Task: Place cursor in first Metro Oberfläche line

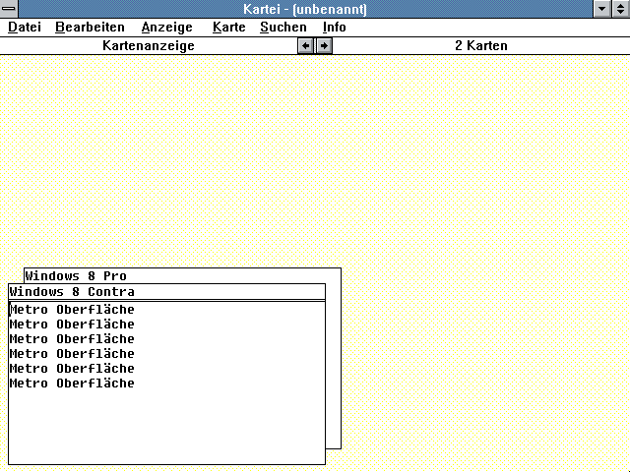Action: point(72,310)
